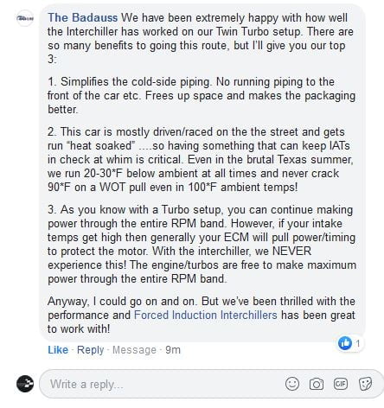The width and height of the screenshot is (384, 408).
Task: Open Forced Induction Interchillers page link
Action: pyautogui.click(x=206, y=315)
